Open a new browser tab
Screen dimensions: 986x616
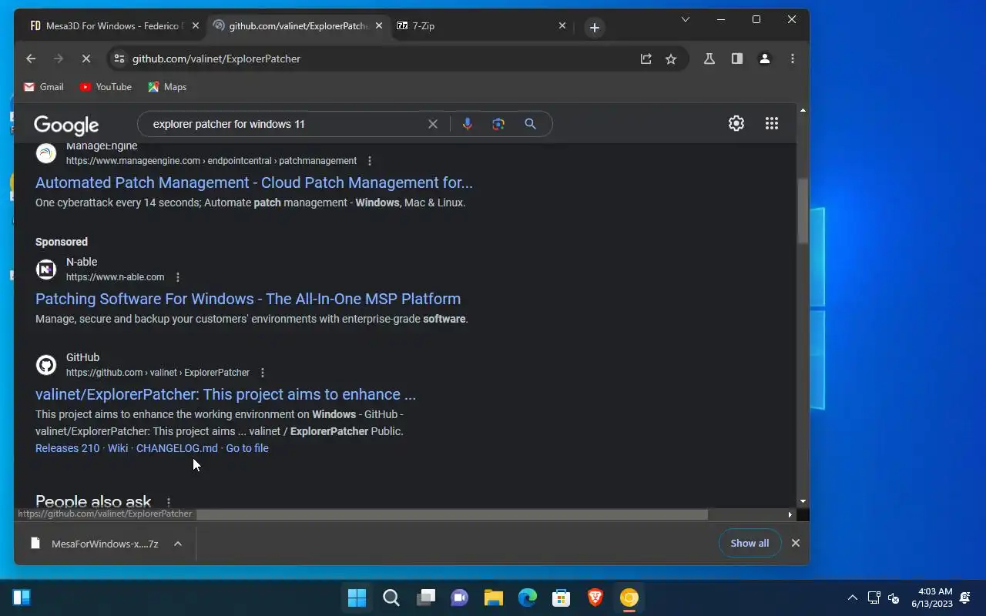pos(594,27)
